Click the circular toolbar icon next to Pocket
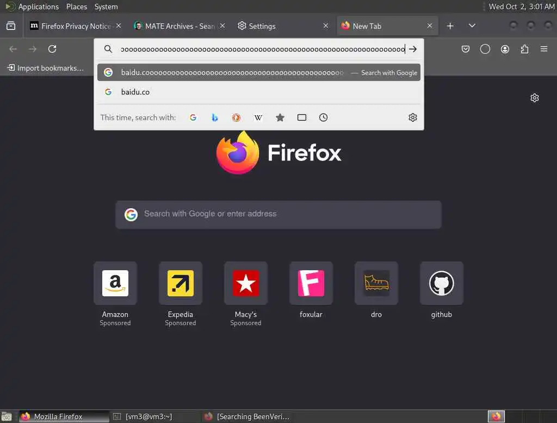This screenshot has height=423, width=557. tap(485, 49)
